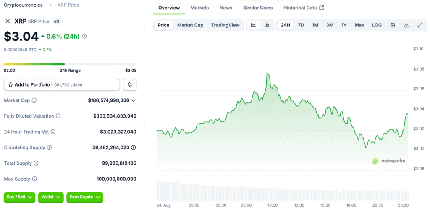Open the 24 Hour Trading Vol info icon
Viewport: 430px width, 208px height.
click(x=53, y=132)
